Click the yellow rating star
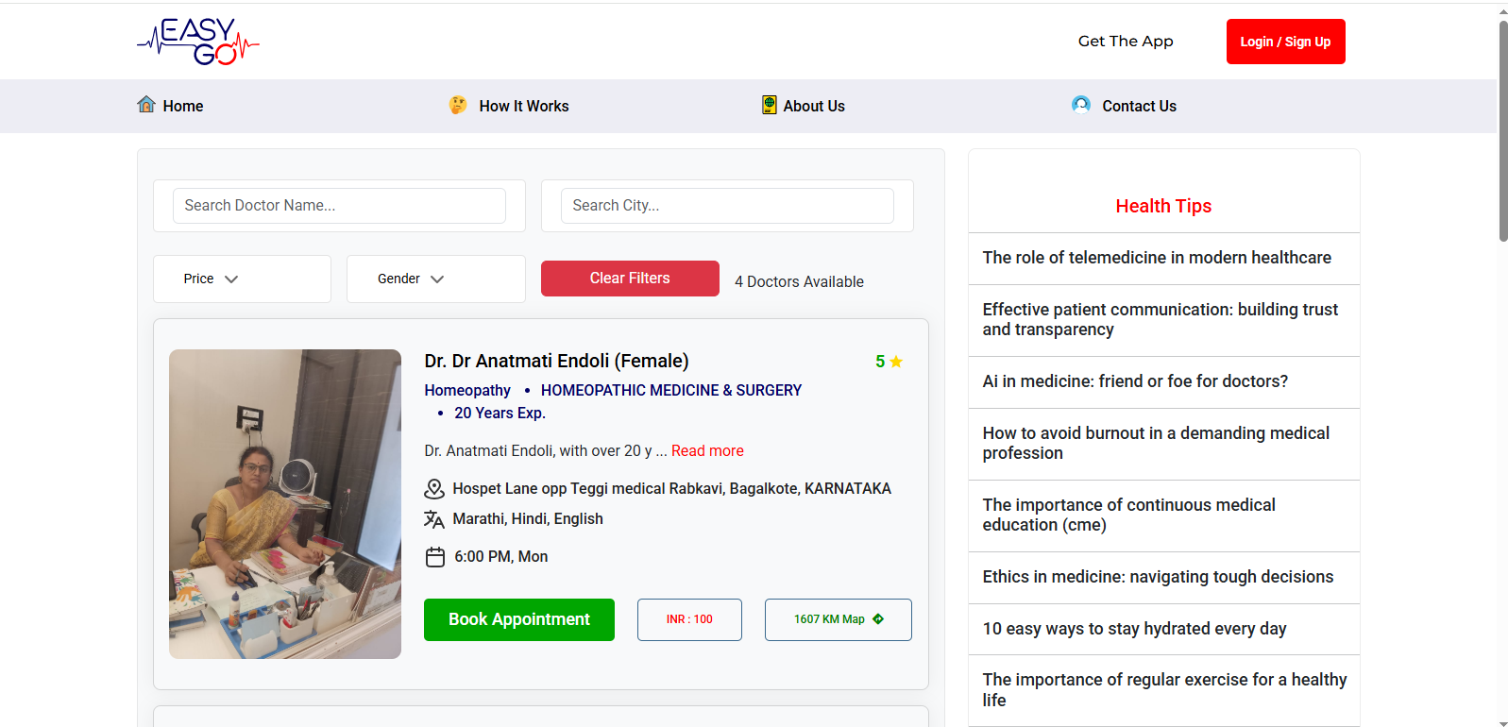 896,362
